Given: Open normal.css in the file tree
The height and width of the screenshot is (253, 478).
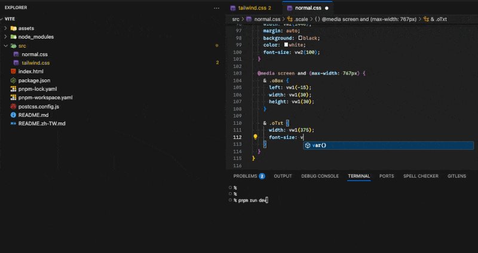Looking at the screenshot, I should pyautogui.click(x=35, y=54).
